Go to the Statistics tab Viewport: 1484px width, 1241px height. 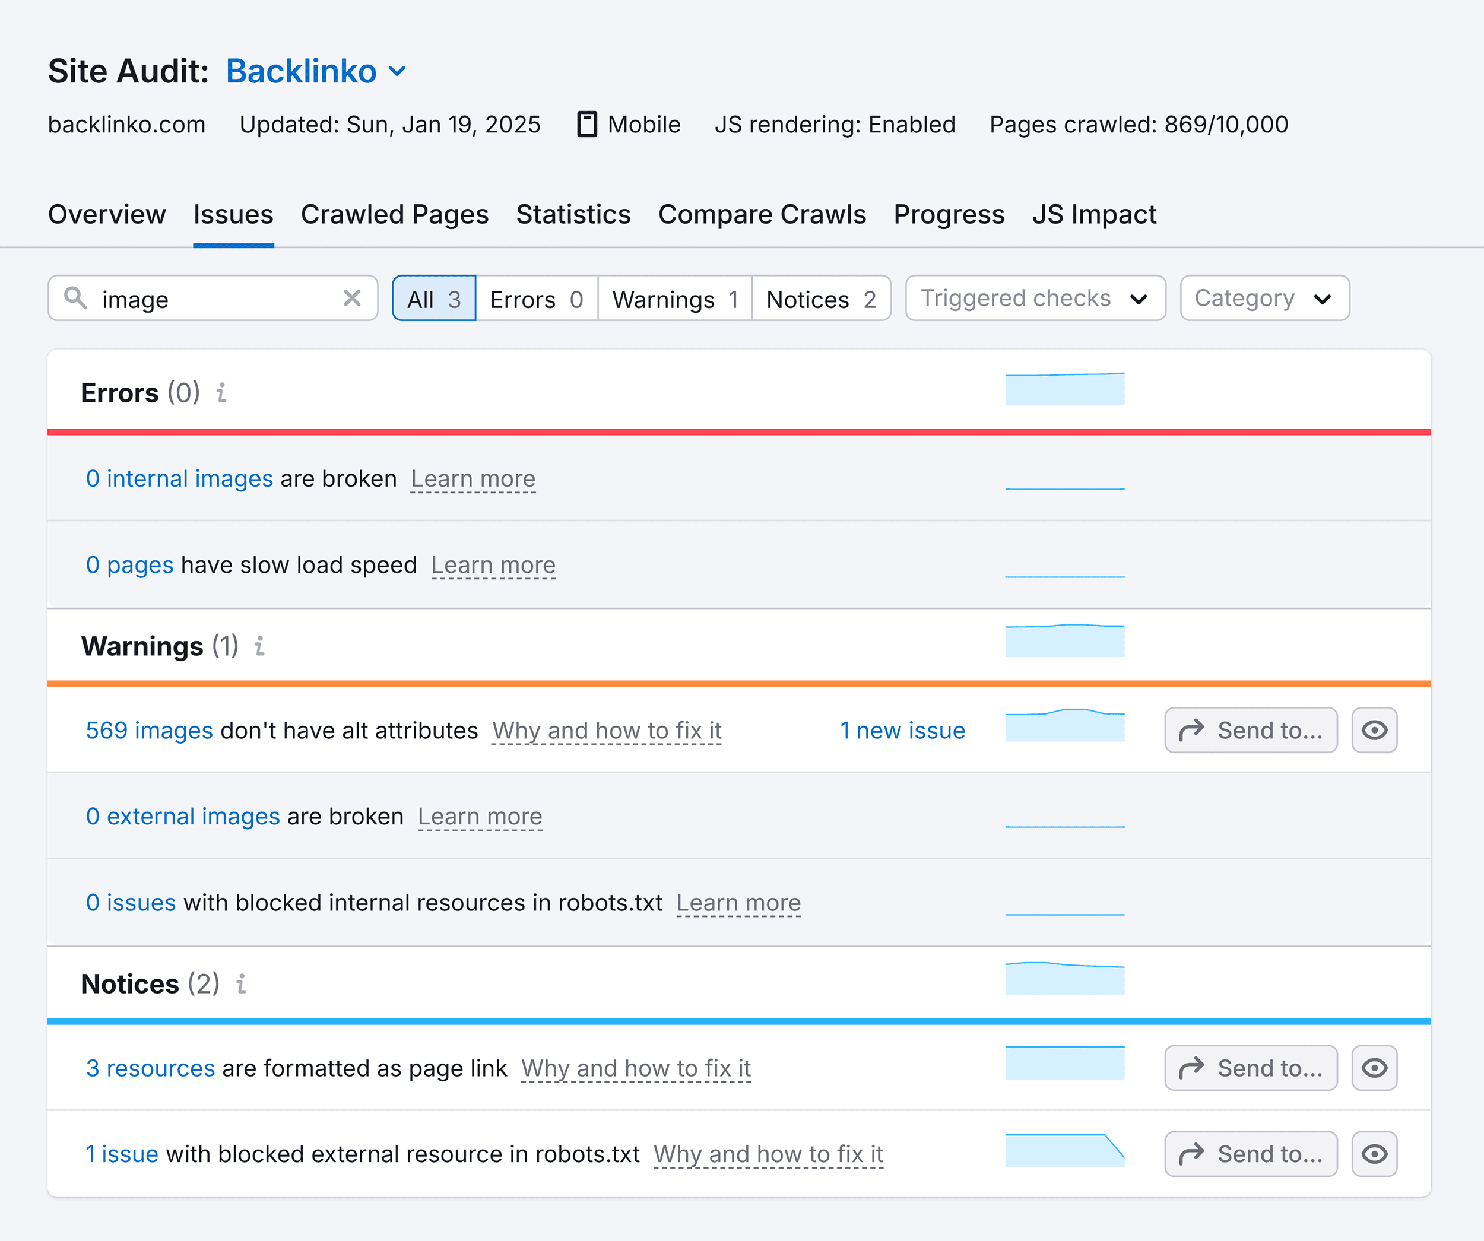pyautogui.click(x=573, y=214)
